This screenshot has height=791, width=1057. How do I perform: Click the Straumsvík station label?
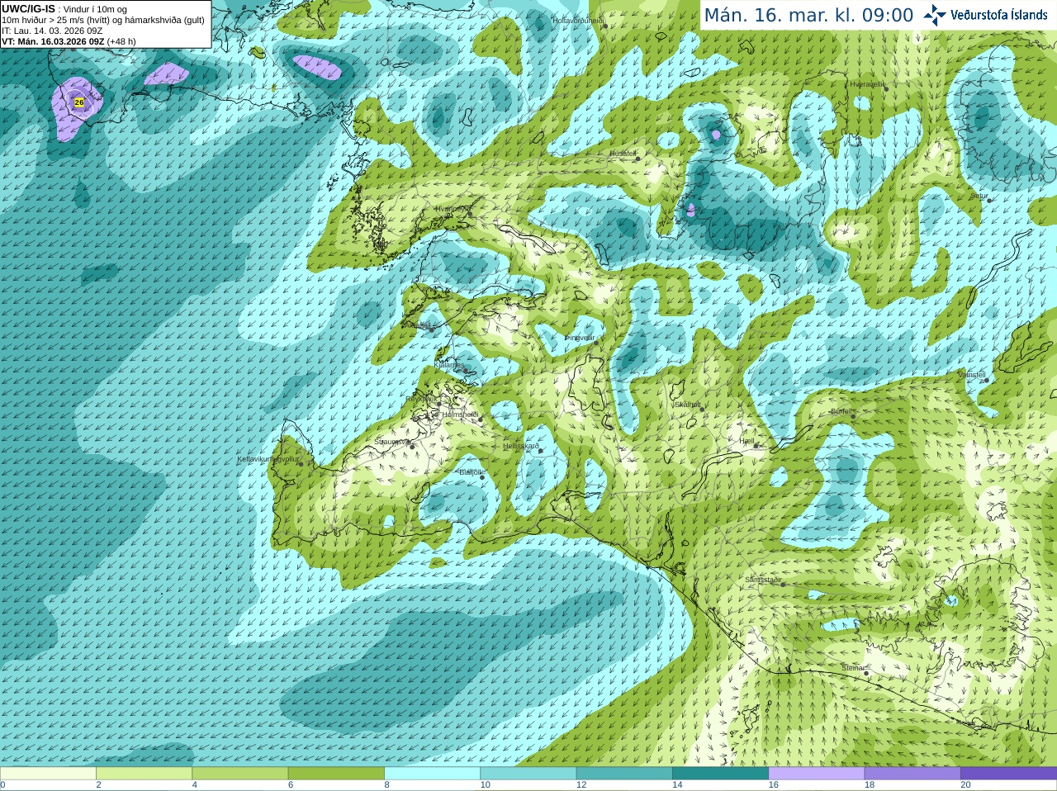pyautogui.click(x=392, y=442)
